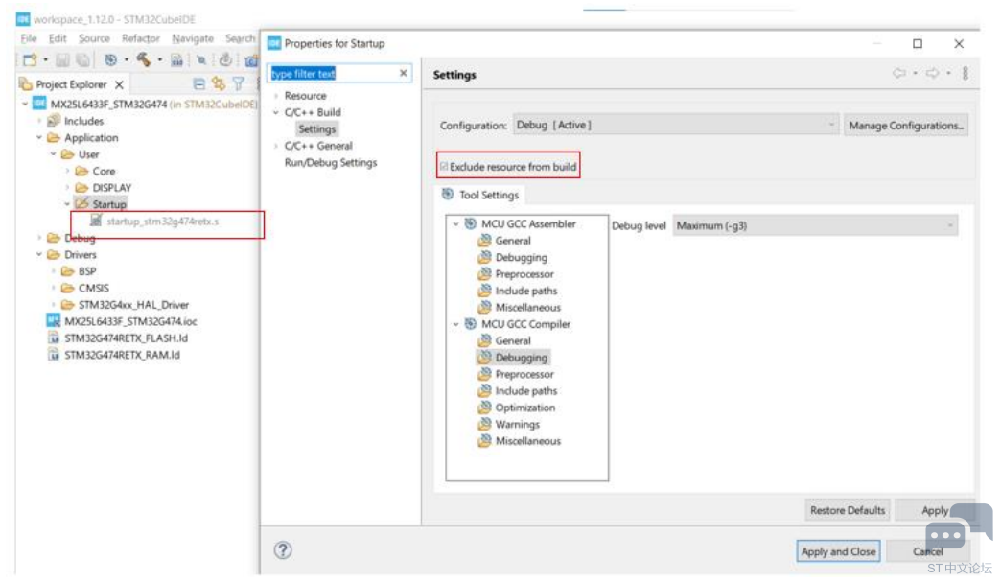Open the Source menu
The width and height of the screenshot is (1001, 583).
tap(94, 38)
